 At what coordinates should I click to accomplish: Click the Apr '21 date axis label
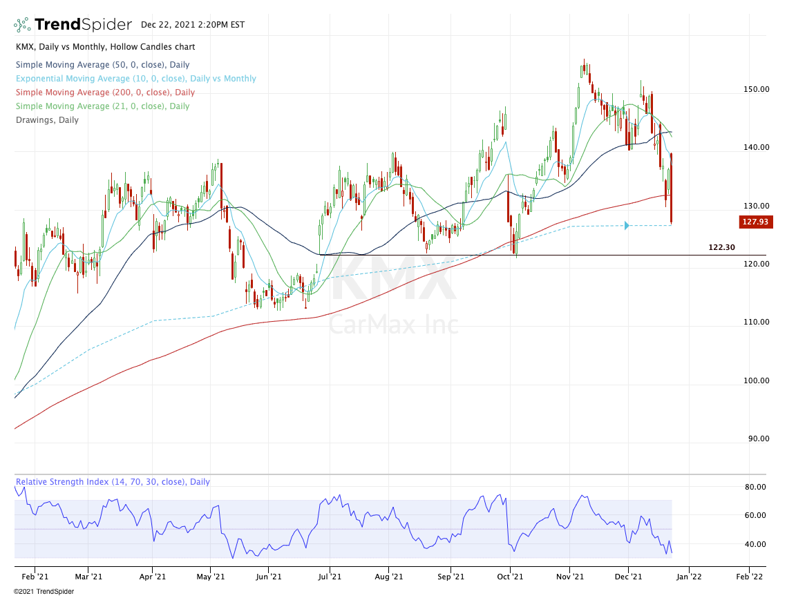click(x=153, y=577)
